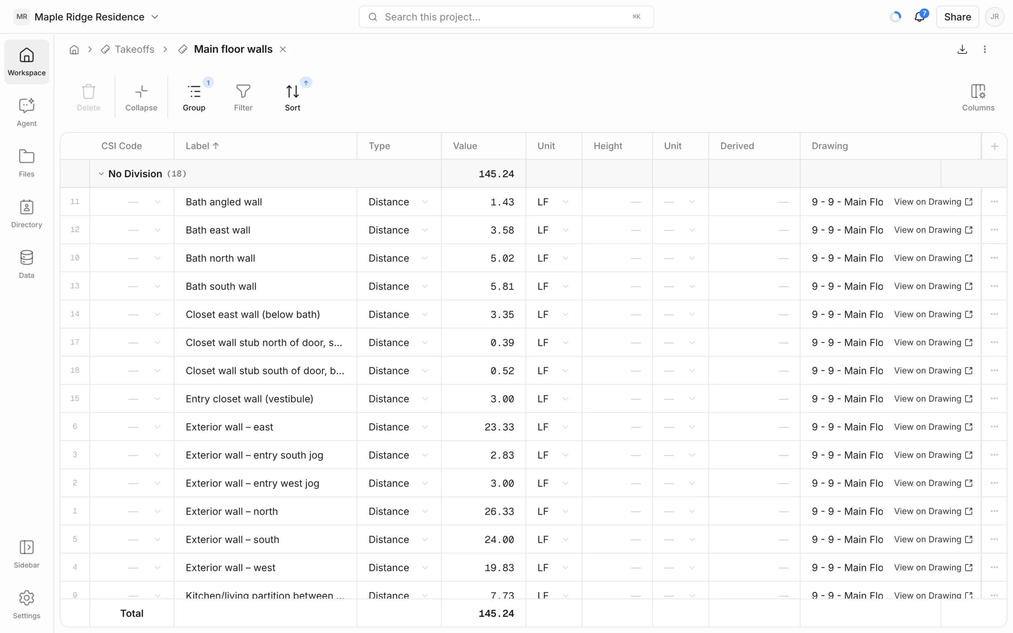Collapse the No Division group
Viewport: 1013px width, 633px height.
tap(101, 174)
